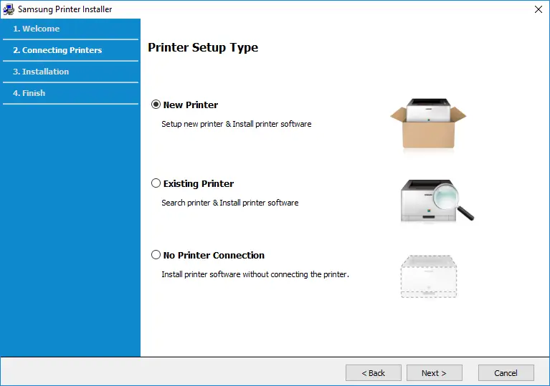Go to the 1. Welcome step
The width and height of the screenshot is (550, 386).
(36, 29)
